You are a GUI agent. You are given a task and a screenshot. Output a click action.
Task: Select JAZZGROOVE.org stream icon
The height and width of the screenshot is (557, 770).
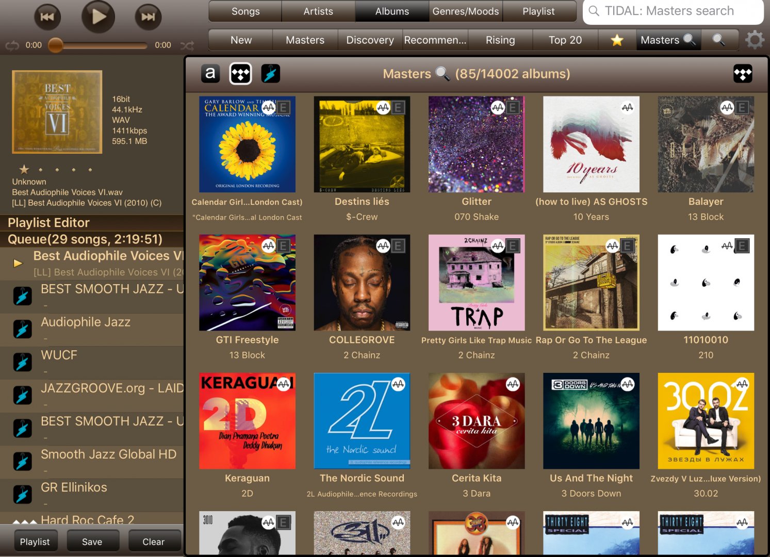pos(22,395)
